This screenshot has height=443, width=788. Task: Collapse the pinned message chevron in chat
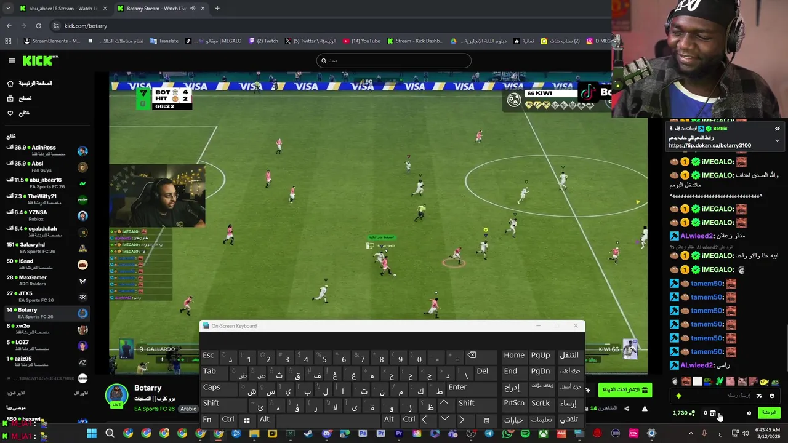pos(777,140)
